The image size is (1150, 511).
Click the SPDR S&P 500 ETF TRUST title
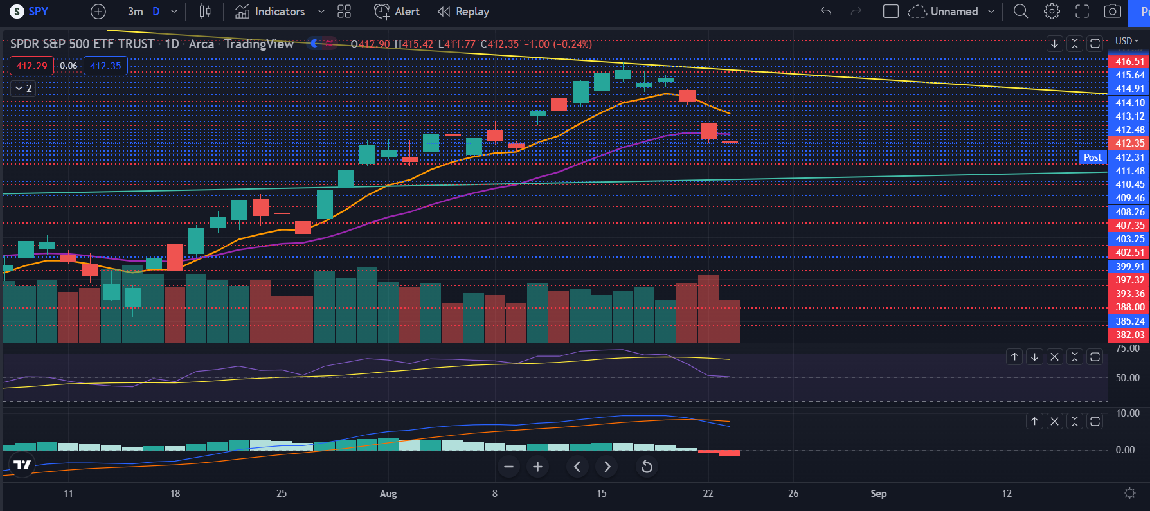[x=82, y=44]
